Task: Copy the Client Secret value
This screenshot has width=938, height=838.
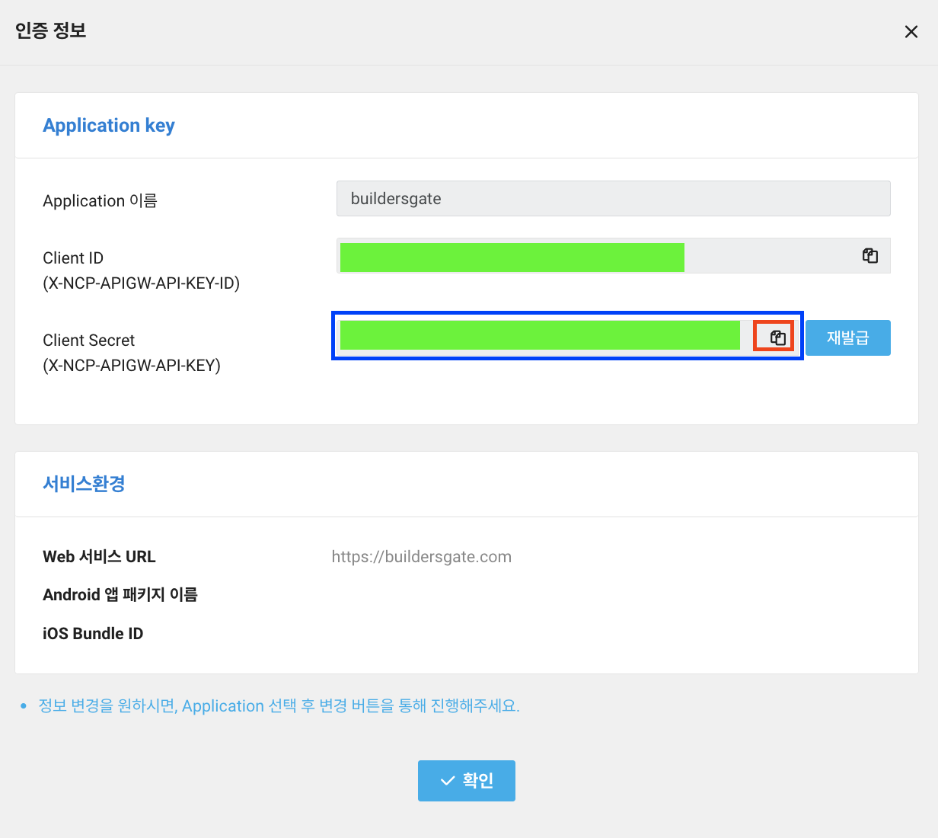Action: tap(777, 337)
